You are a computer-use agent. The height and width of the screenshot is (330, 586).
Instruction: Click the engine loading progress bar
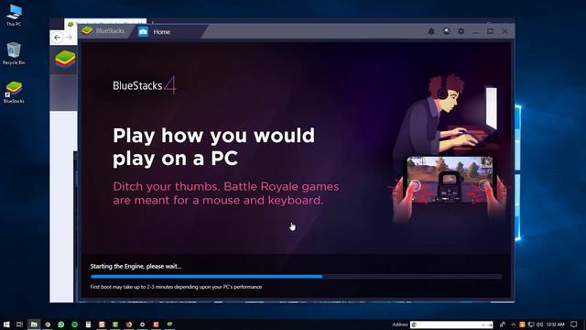[x=296, y=277]
